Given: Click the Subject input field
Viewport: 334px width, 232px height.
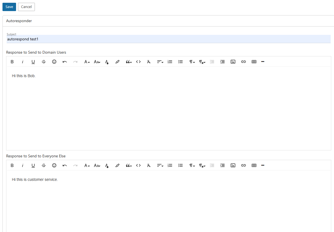Looking at the screenshot, I should [x=168, y=39].
